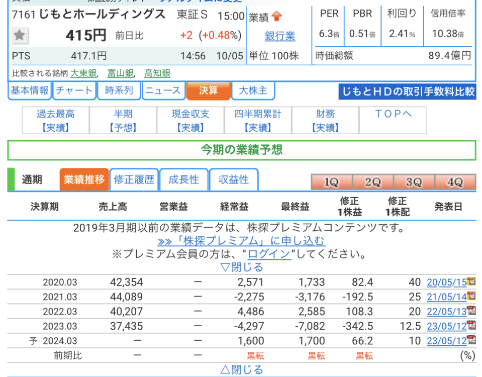Click the 通期 label
This screenshot has width=482, height=377.
[x=32, y=179]
